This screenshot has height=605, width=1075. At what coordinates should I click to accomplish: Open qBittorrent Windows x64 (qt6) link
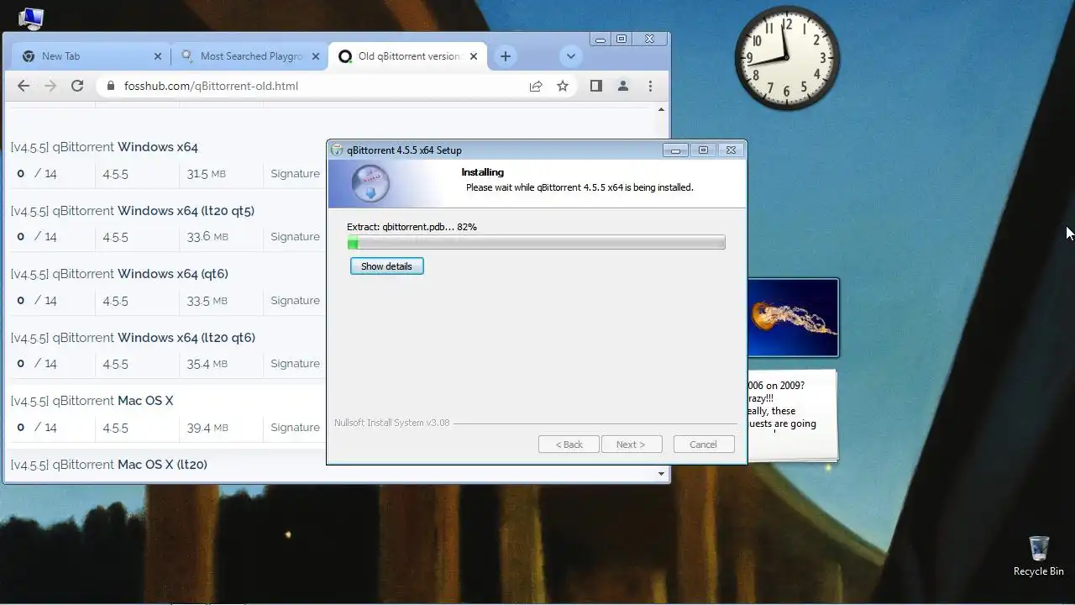pyautogui.click(x=119, y=274)
